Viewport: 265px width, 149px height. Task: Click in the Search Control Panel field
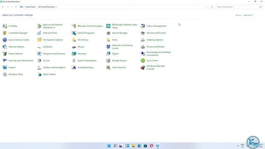click(239, 7)
